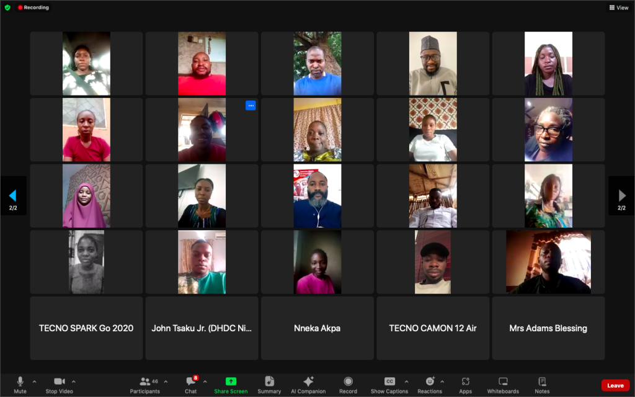The height and width of the screenshot is (397, 635).
Task: Stop Video camera toggle
Action: coord(59,385)
